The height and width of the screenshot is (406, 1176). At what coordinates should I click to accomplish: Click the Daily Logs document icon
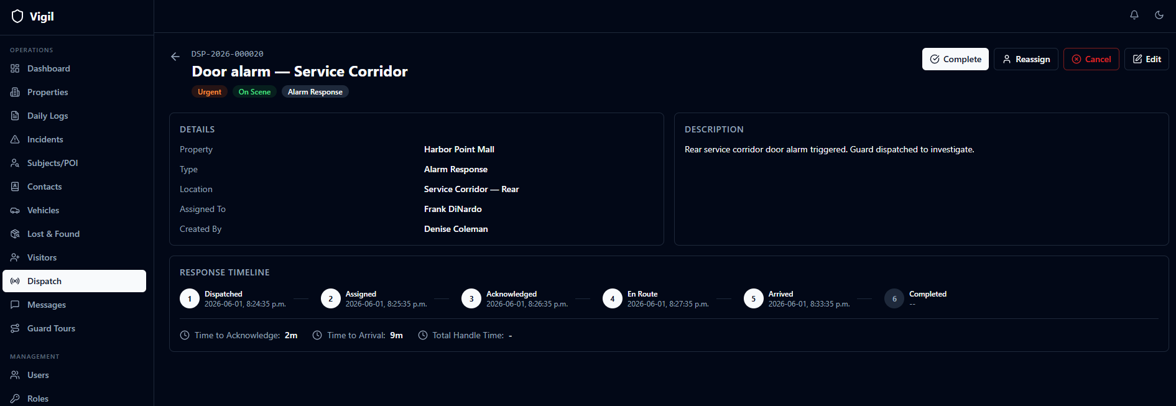pos(15,116)
